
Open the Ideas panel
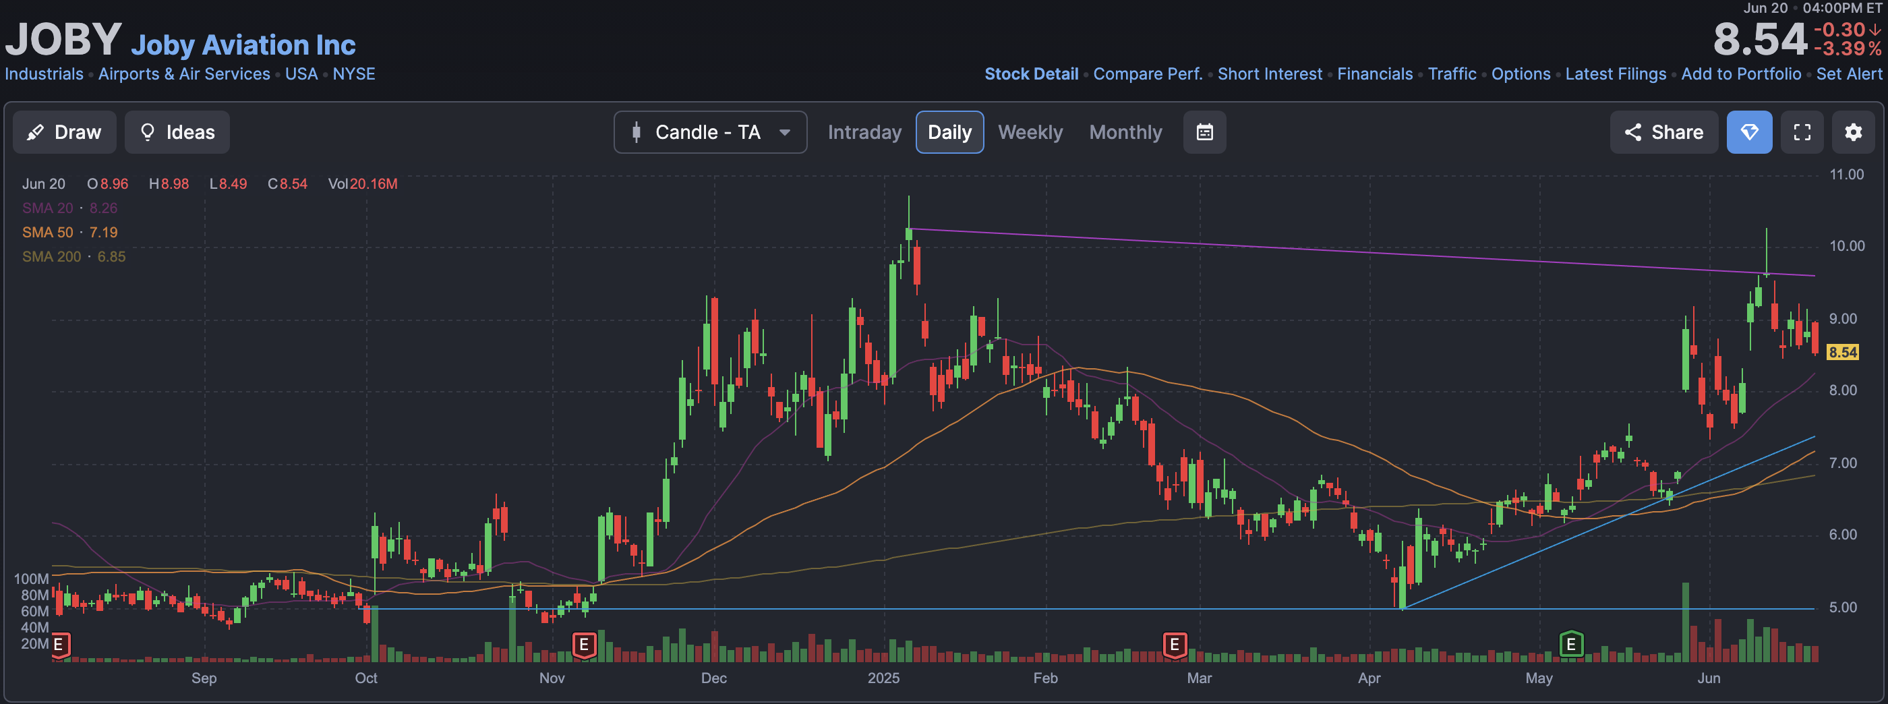(177, 132)
